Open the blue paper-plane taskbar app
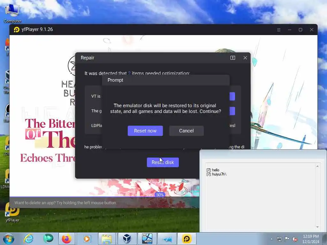 pos(167,239)
